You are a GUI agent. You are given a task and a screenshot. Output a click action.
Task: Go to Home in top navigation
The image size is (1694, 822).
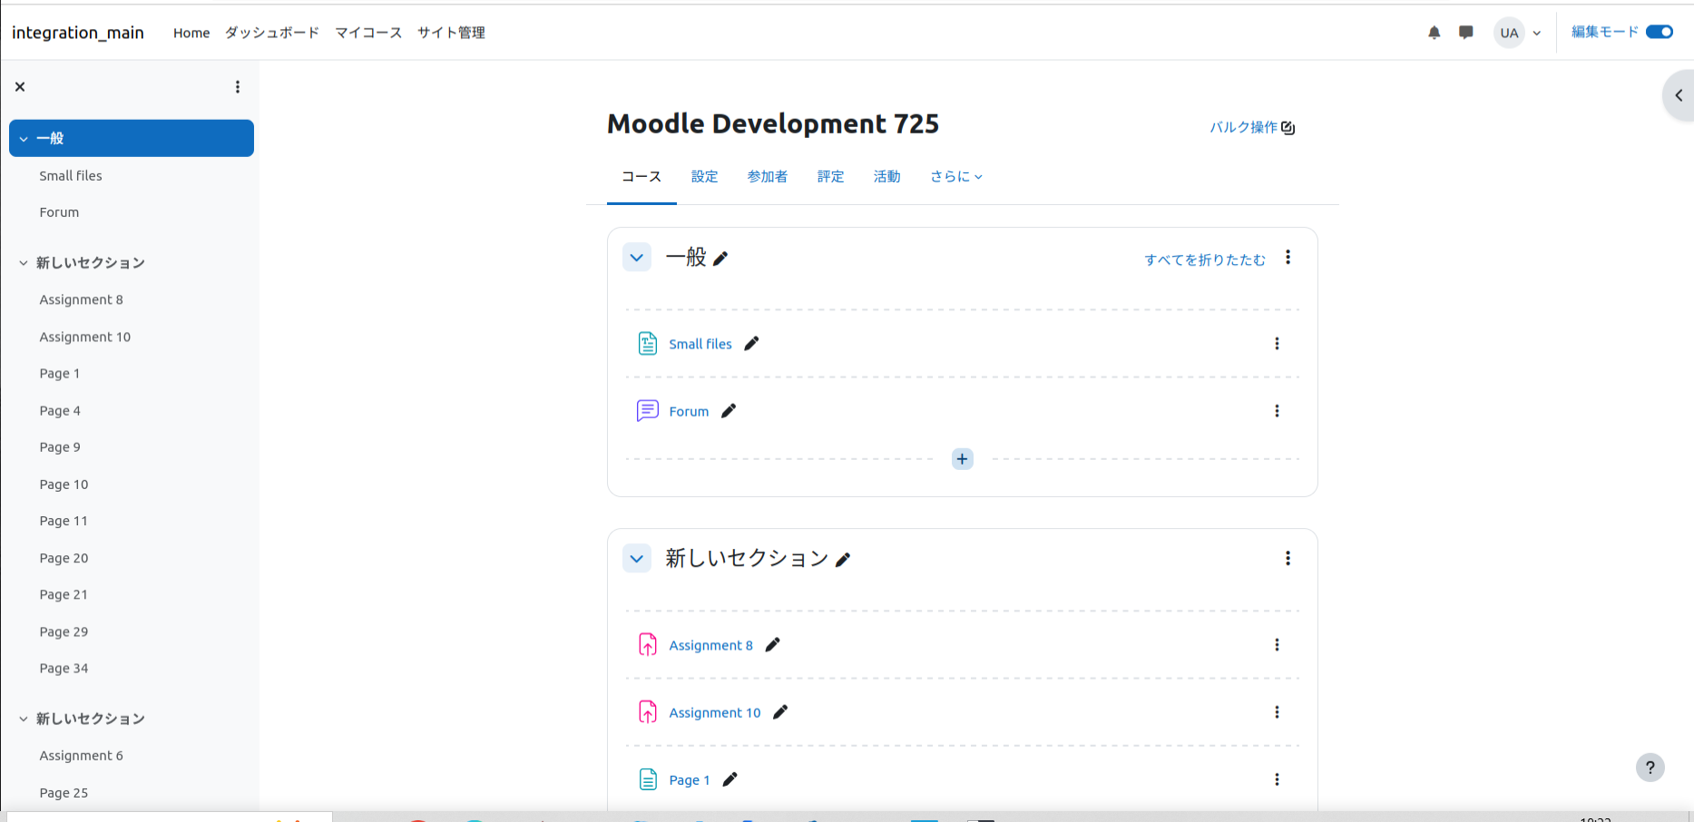coord(191,33)
